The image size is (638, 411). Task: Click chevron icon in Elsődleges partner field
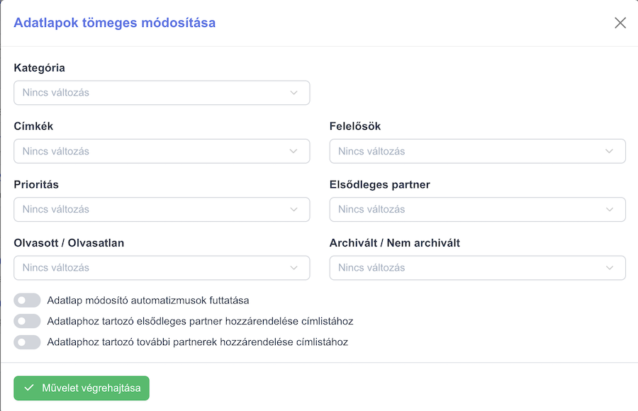609,210
